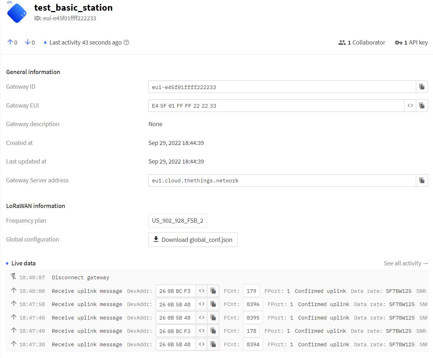433x358 pixels.
Task: Toggle DevAddr format for 18:48:00 uplink
Action: coord(202,291)
